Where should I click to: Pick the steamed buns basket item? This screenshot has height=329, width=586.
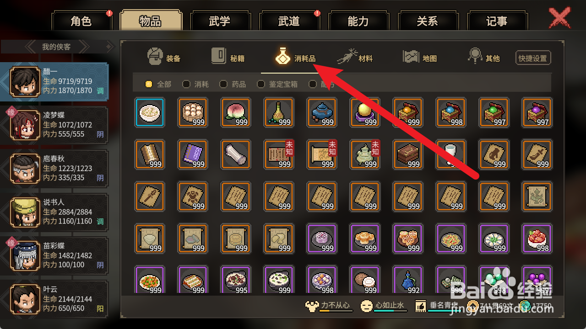pos(193,112)
